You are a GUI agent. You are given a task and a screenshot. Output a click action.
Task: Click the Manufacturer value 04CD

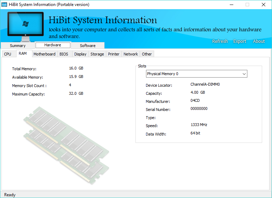[x=195, y=100]
